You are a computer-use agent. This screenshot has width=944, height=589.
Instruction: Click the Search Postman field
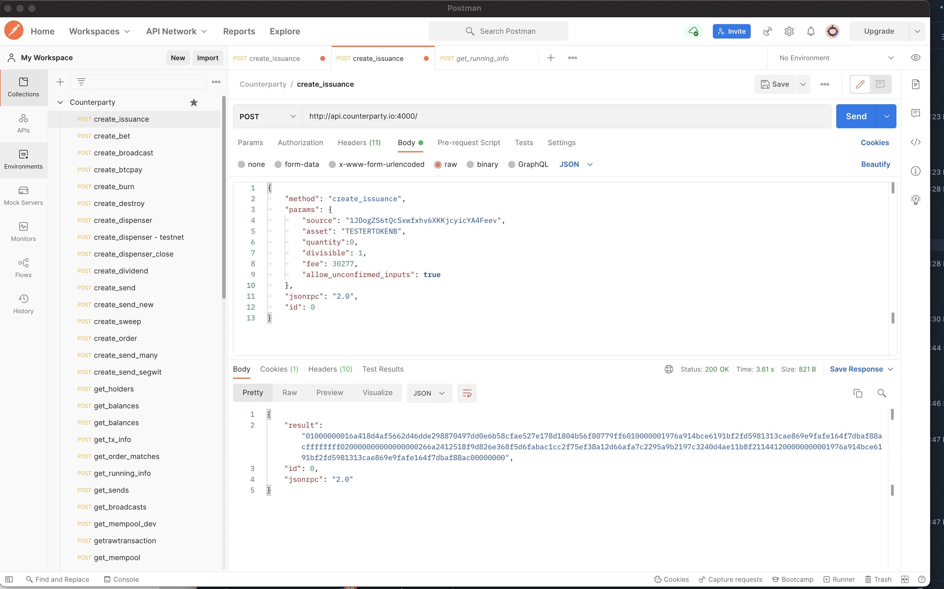[x=498, y=31]
